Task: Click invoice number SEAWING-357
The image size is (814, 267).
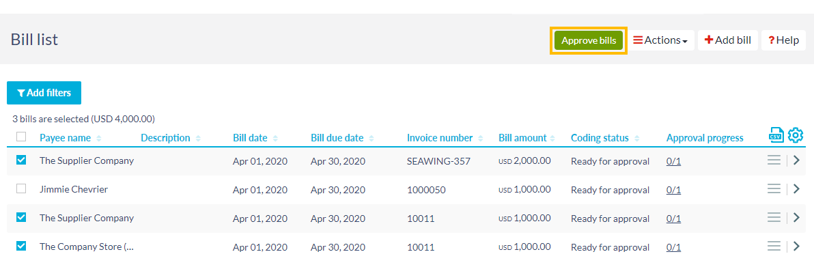Action: pos(438,162)
